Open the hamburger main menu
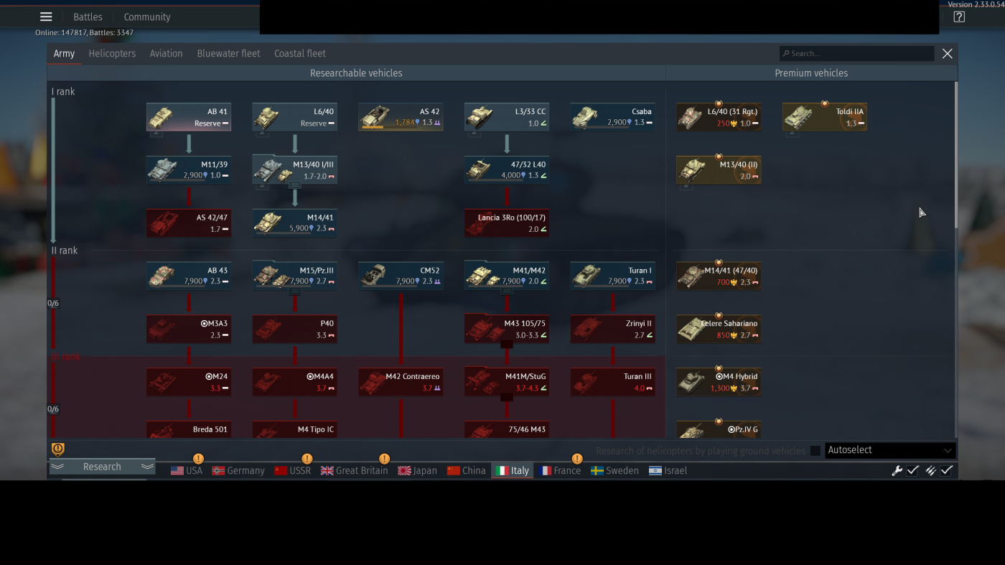The width and height of the screenshot is (1005, 565). pos(46,17)
